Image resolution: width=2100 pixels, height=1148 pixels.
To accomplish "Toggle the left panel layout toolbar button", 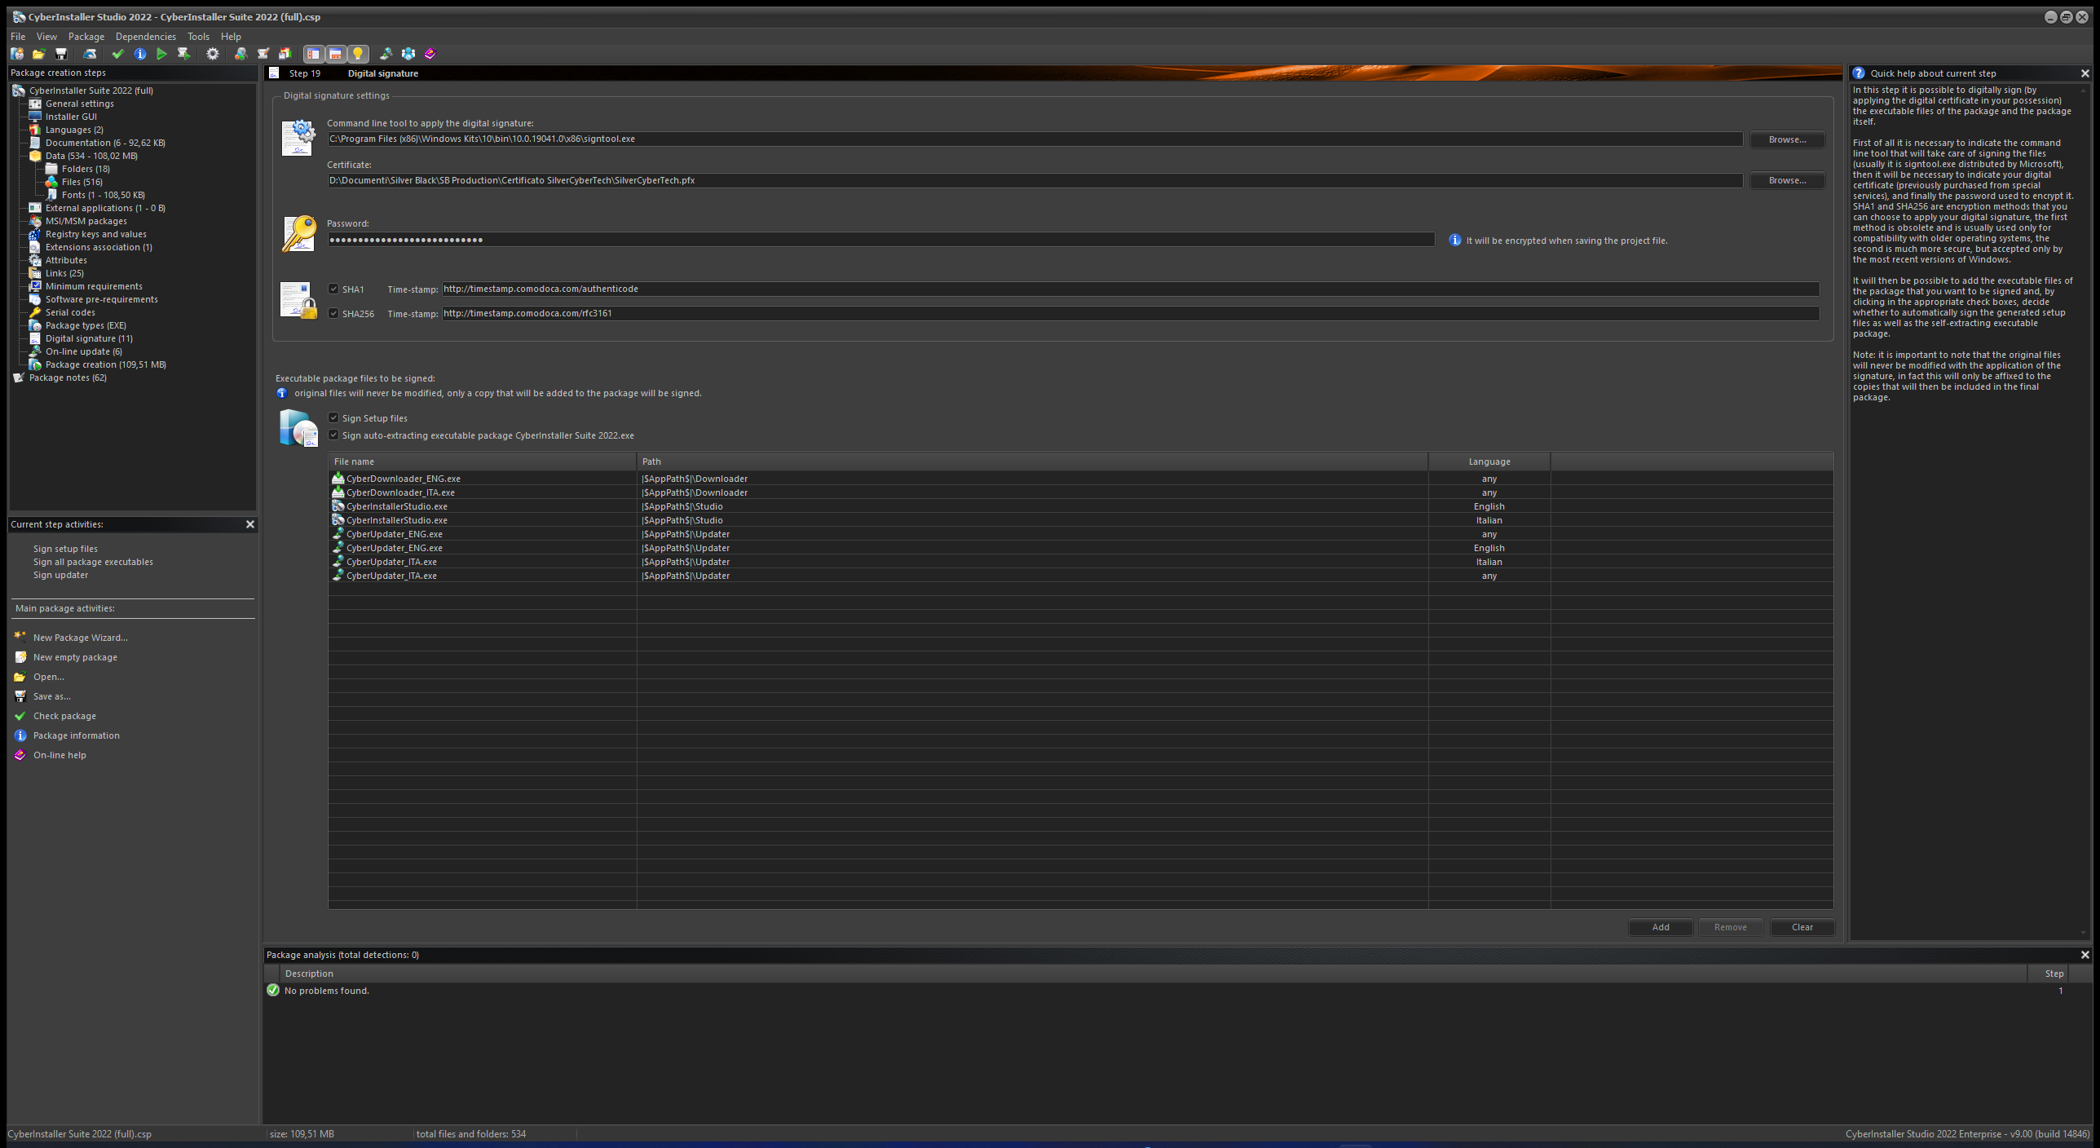I will click(313, 54).
